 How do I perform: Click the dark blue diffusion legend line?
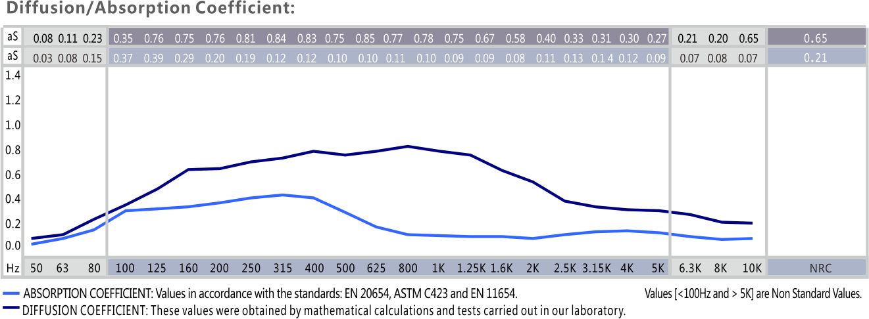click(11, 310)
